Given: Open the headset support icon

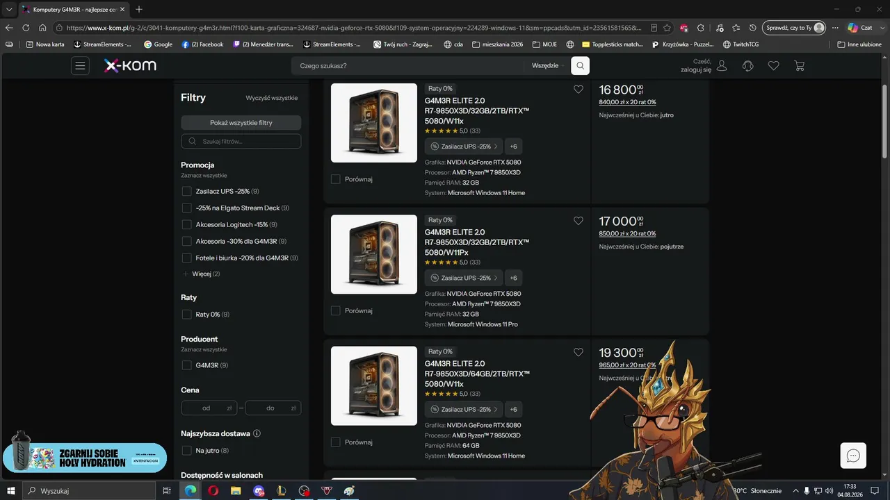Looking at the screenshot, I should tap(748, 66).
